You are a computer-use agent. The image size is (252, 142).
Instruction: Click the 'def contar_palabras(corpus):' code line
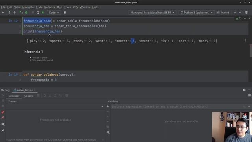[x=49, y=75]
